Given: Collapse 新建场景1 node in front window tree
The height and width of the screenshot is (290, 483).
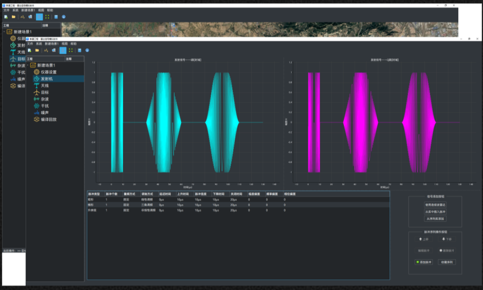Looking at the screenshot, I should (x=28, y=65).
